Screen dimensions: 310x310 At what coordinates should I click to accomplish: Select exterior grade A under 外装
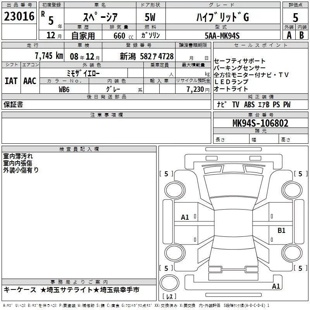pos(289,35)
